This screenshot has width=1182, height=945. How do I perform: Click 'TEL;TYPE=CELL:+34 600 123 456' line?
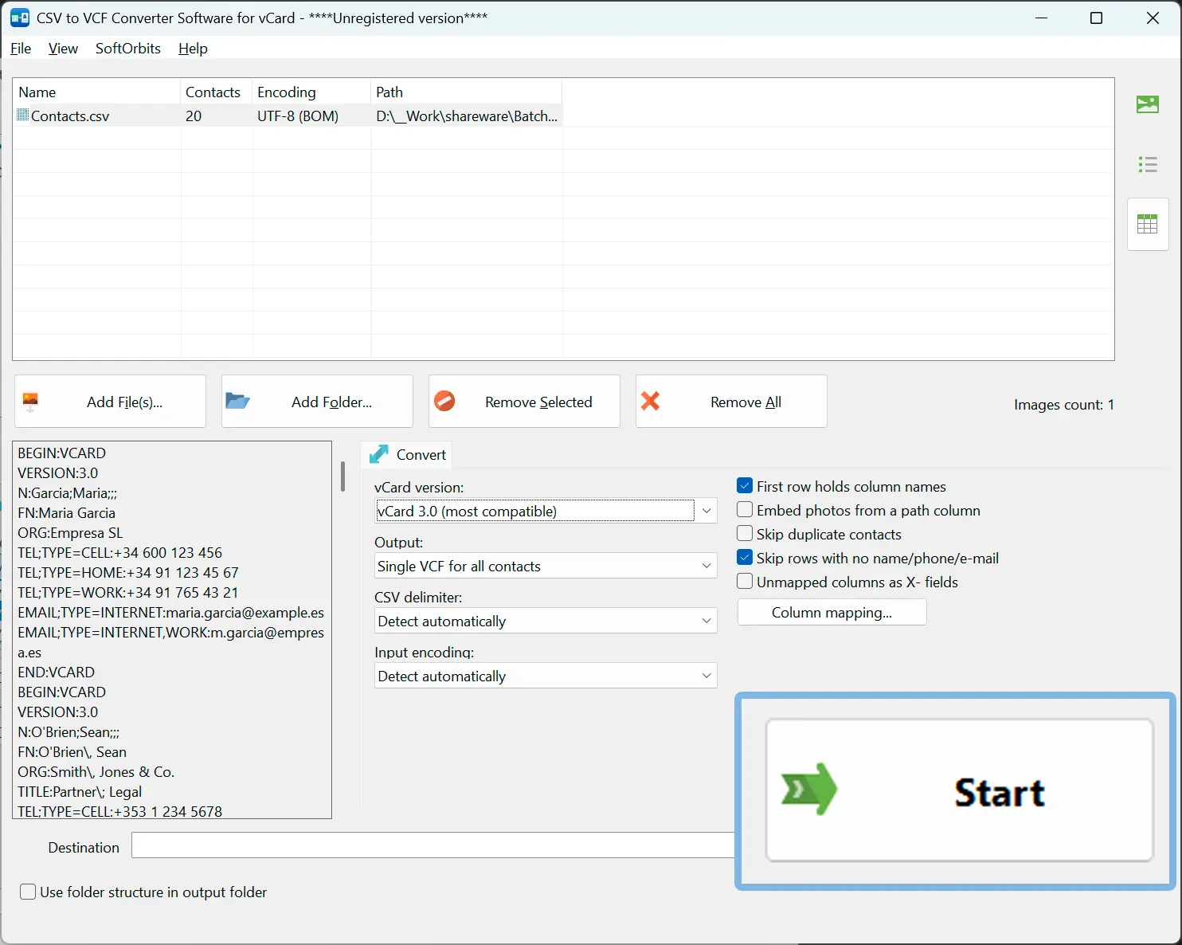(120, 553)
